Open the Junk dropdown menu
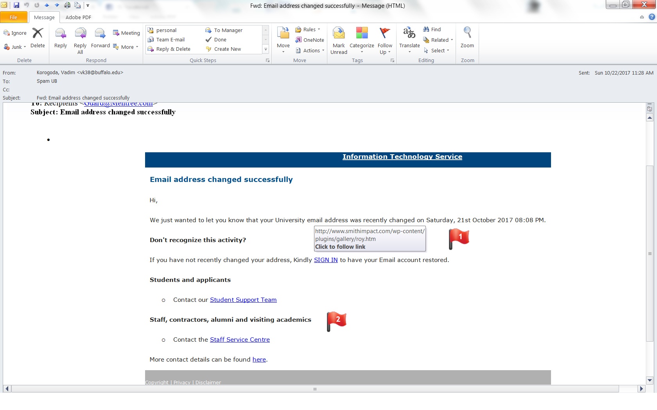The width and height of the screenshot is (657, 410). [x=15, y=47]
